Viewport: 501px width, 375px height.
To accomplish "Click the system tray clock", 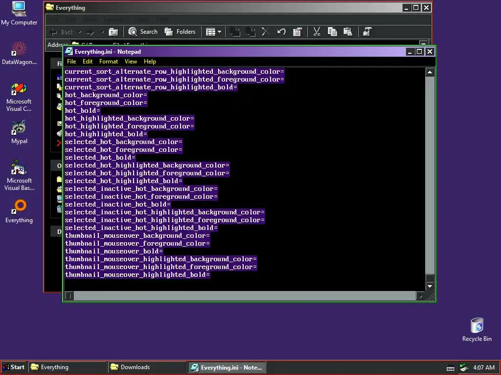I will (484, 368).
